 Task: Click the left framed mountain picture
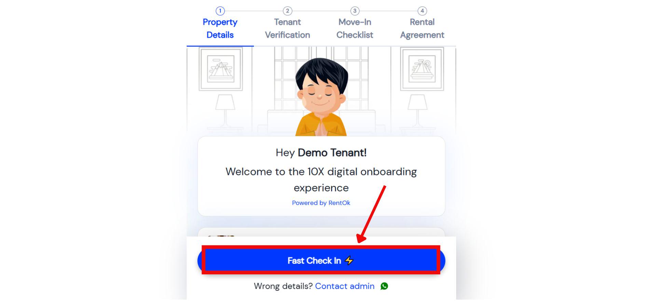pos(221,69)
